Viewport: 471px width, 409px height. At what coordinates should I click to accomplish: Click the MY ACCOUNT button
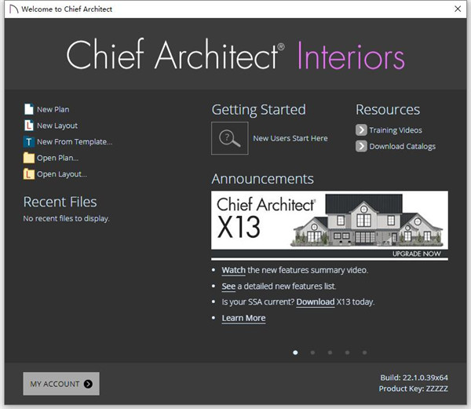(x=61, y=384)
